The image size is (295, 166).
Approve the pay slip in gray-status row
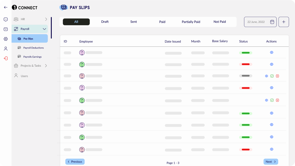(272, 76)
